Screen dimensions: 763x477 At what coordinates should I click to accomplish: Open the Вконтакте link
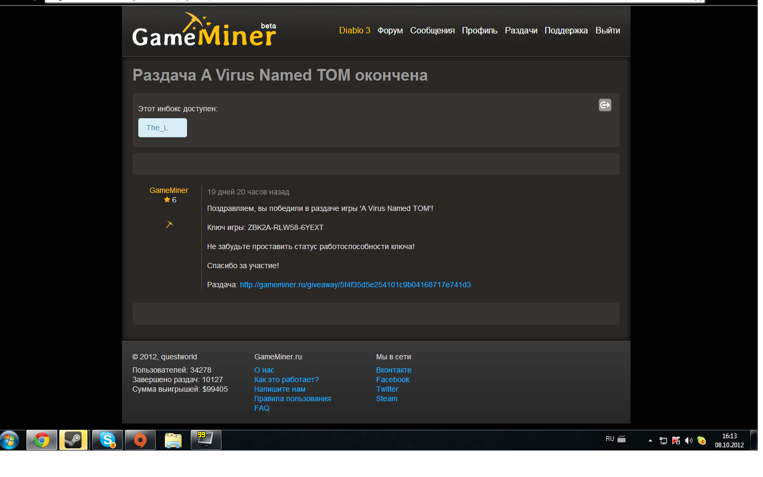(x=394, y=370)
